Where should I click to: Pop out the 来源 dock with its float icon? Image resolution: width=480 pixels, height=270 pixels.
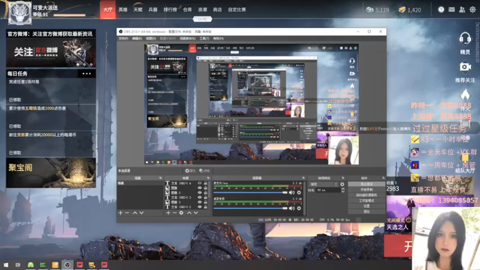click(208, 178)
